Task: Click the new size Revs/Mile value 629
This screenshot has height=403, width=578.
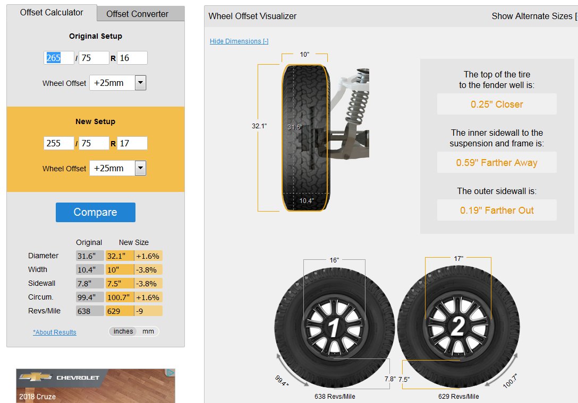Action: (120, 311)
